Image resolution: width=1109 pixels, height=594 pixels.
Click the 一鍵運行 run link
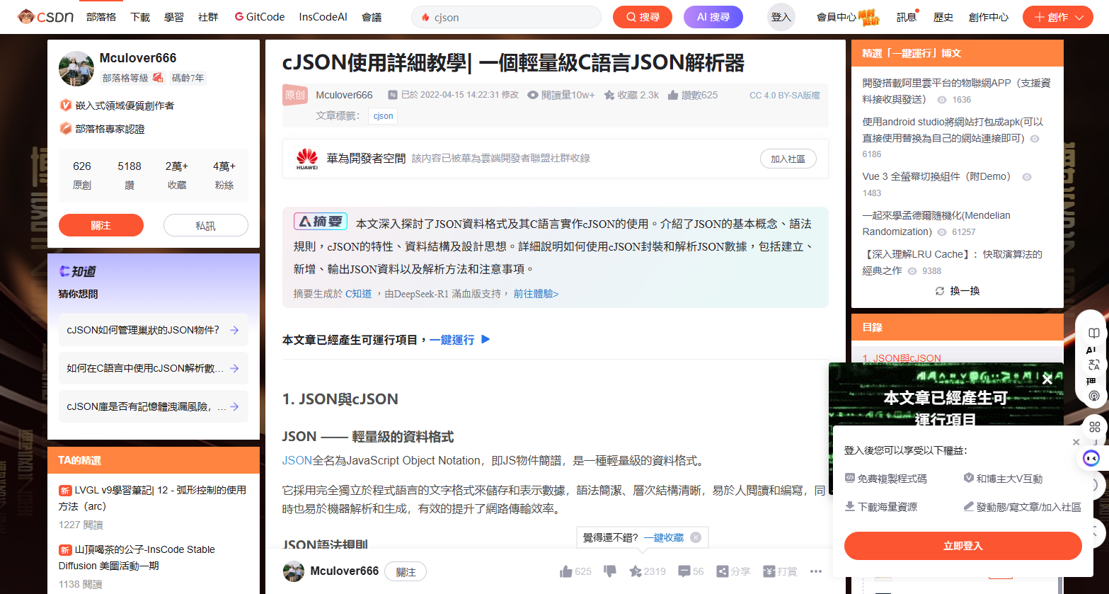click(452, 340)
